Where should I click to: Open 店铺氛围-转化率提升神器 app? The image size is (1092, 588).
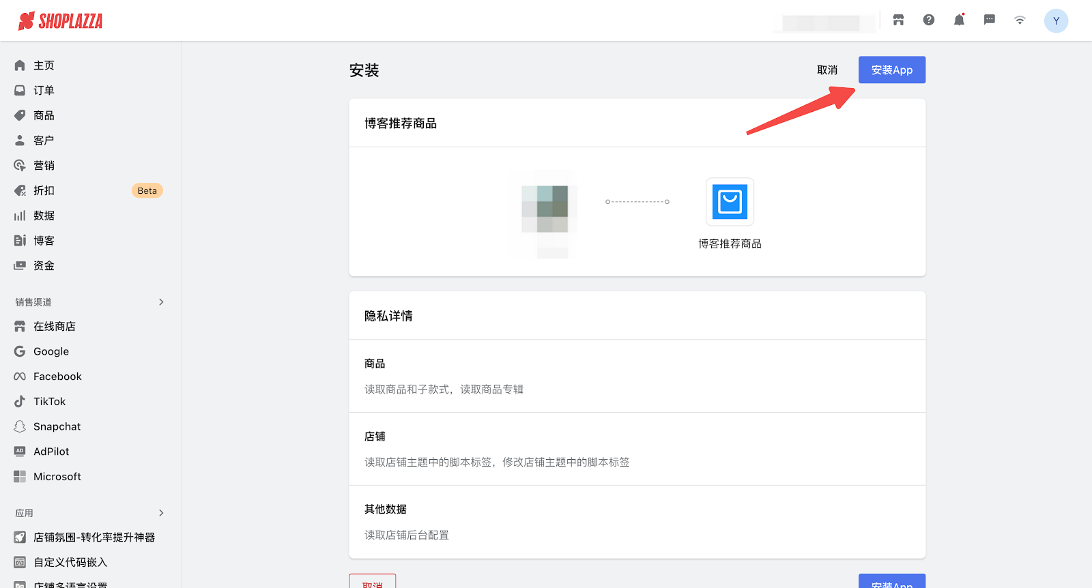94,538
